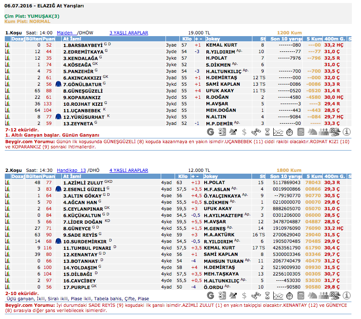This screenshot has width=361, height=319.
Task: Click the Puan column header in race 1
Action: pos(49,39)
